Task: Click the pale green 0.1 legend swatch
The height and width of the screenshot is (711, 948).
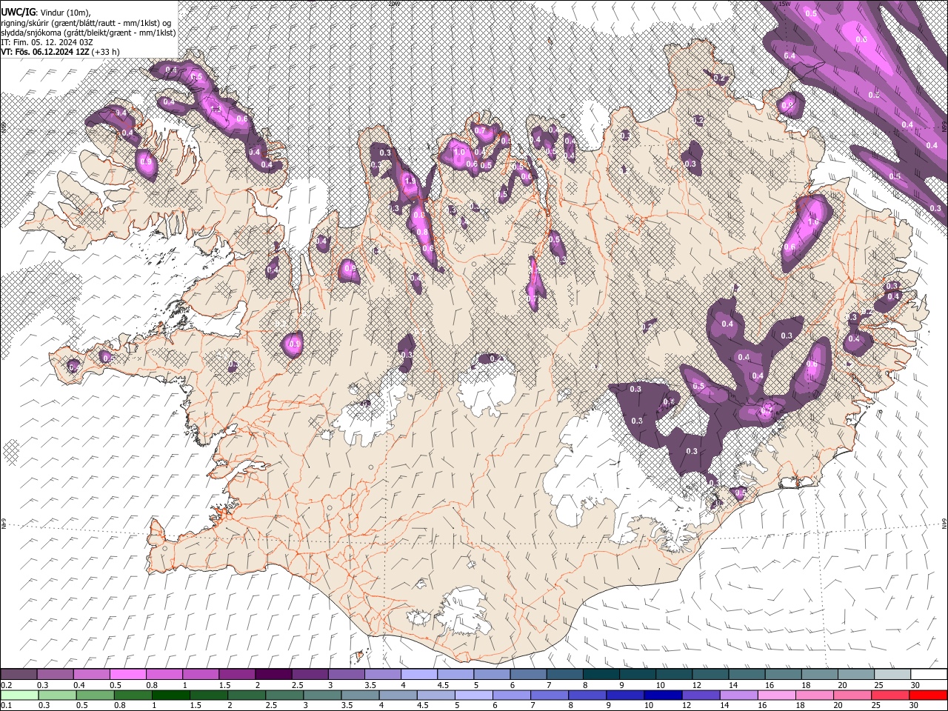Action: tap(19, 695)
